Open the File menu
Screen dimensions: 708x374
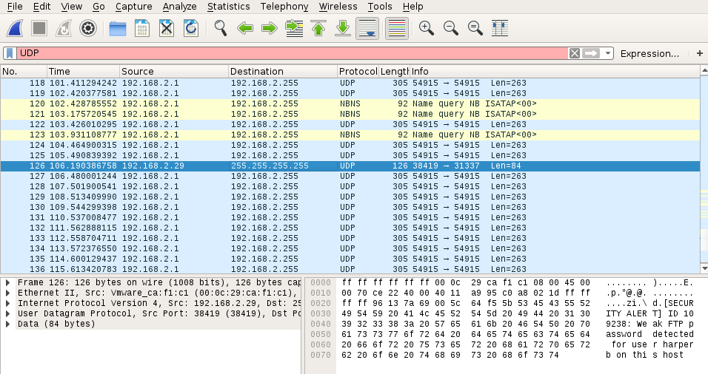tap(15, 7)
